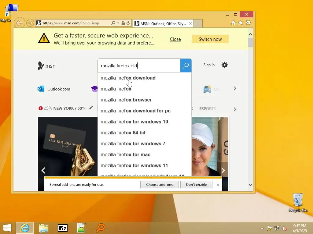This screenshot has height=234, width=313.
Task: Open the Action Center flag icon
Action: [269, 228]
